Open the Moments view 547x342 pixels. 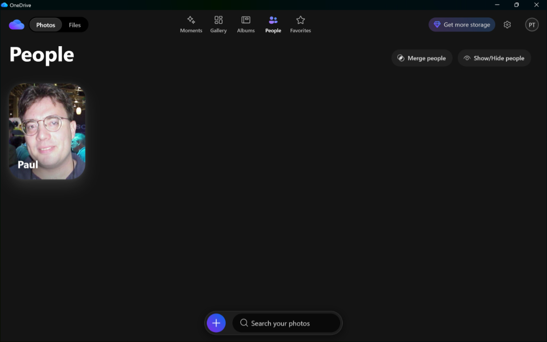191,24
